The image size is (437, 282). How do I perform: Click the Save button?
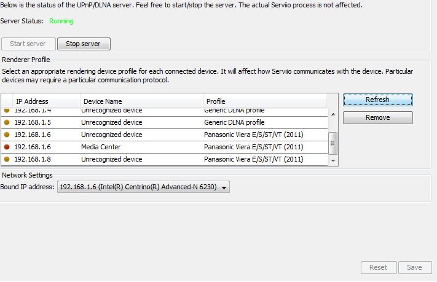(x=414, y=267)
